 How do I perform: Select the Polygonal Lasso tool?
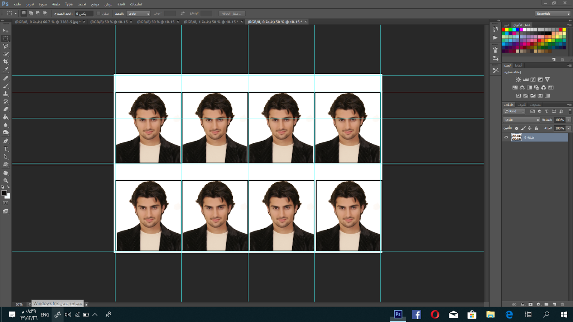click(x=6, y=46)
